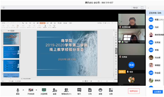Viewport: 164px width, 97px height.
Task: Click the red 结束会议 button
Action: click(x=134, y=91)
